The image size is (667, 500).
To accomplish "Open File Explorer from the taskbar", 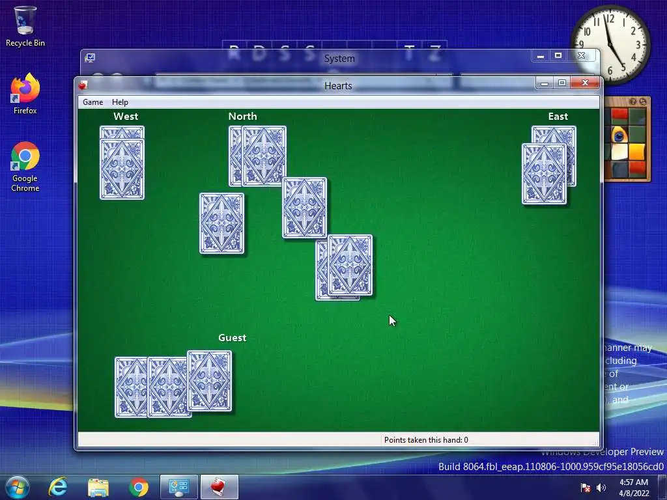I will click(x=98, y=487).
